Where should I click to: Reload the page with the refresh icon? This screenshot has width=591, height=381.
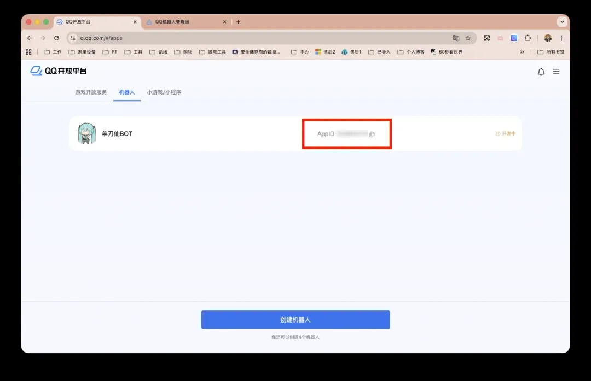[56, 38]
